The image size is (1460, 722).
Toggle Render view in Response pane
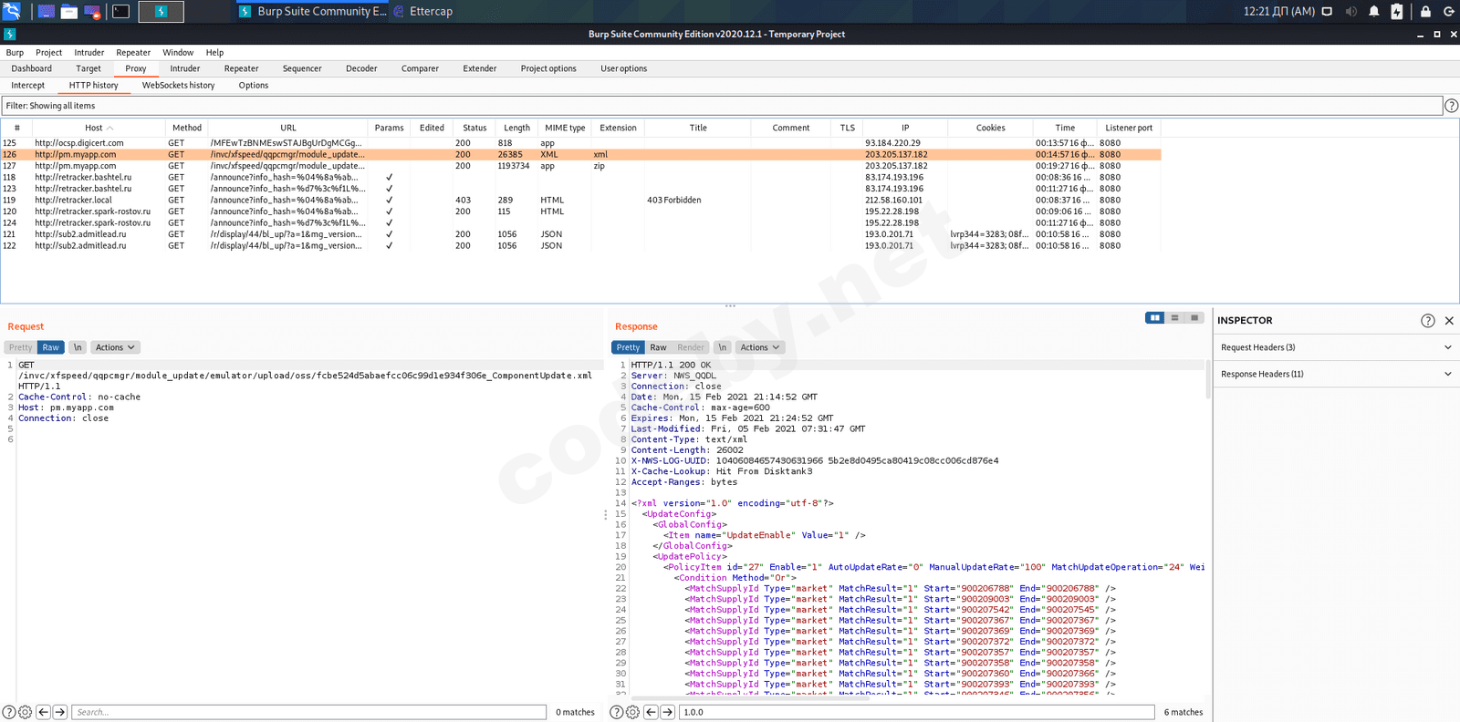[691, 347]
